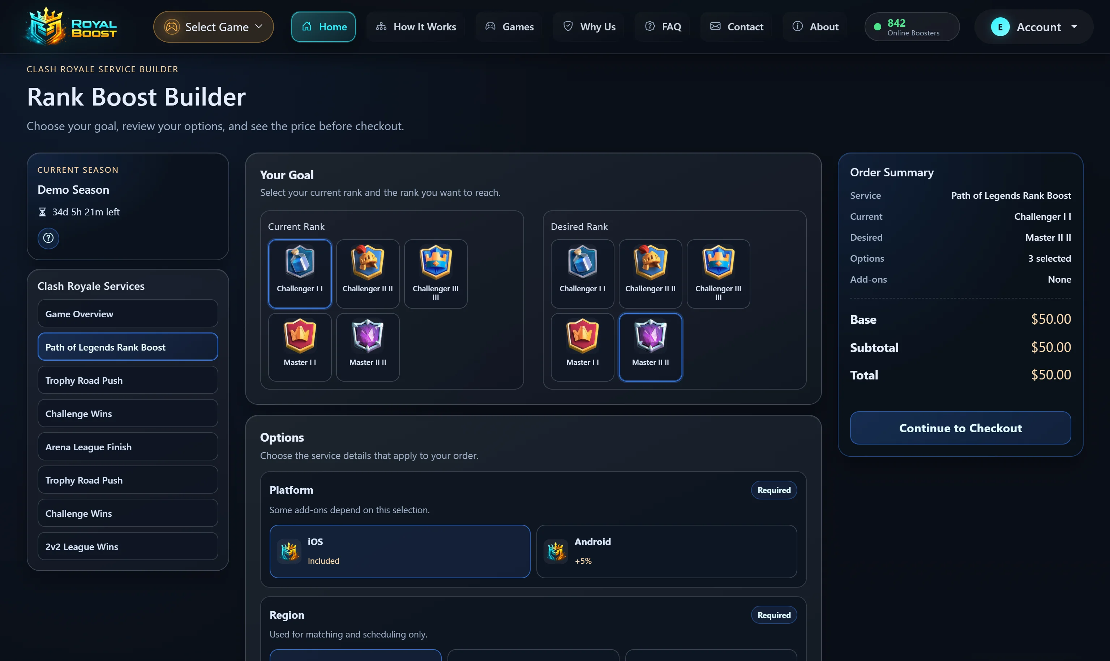Click the '3 selected' options value
Image resolution: width=1110 pixels, height=661 pixels.
pyautogui.click(x=1049, y=258)
